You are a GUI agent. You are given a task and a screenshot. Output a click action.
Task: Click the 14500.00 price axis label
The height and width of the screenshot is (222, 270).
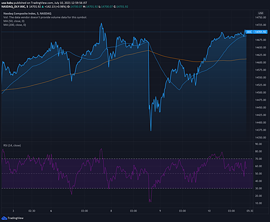click(260, 92)
